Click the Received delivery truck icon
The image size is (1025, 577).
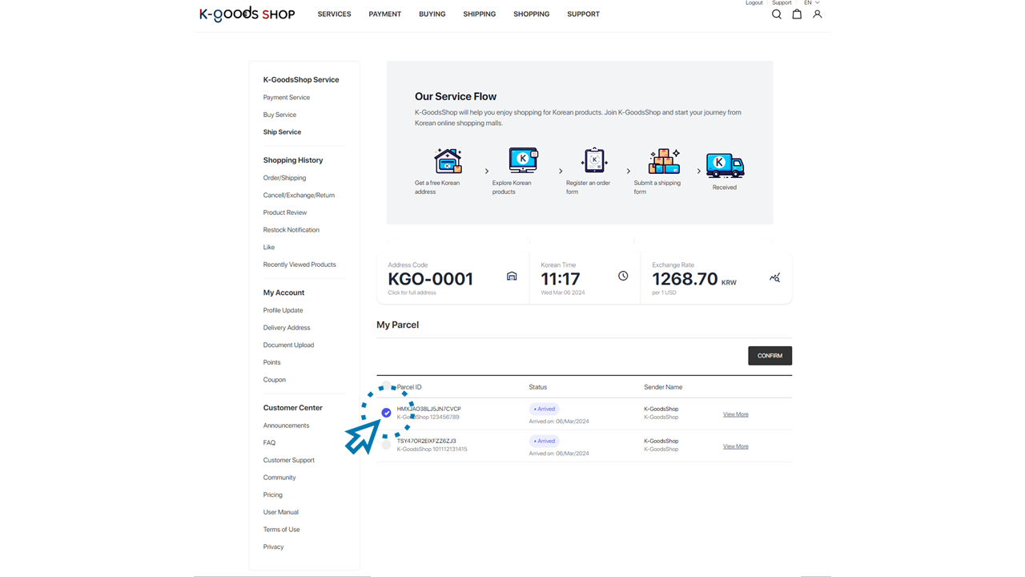725,165
